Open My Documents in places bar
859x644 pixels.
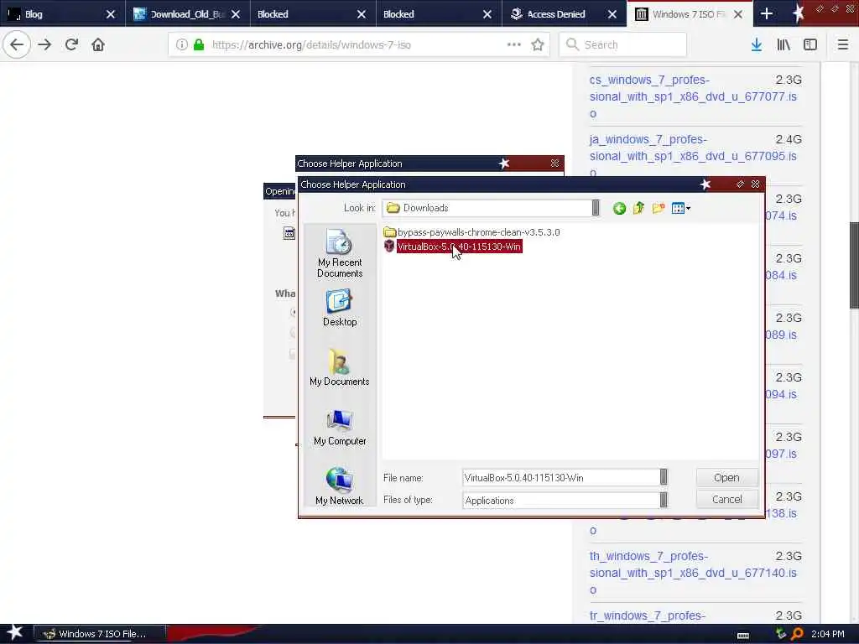[340, 367]
